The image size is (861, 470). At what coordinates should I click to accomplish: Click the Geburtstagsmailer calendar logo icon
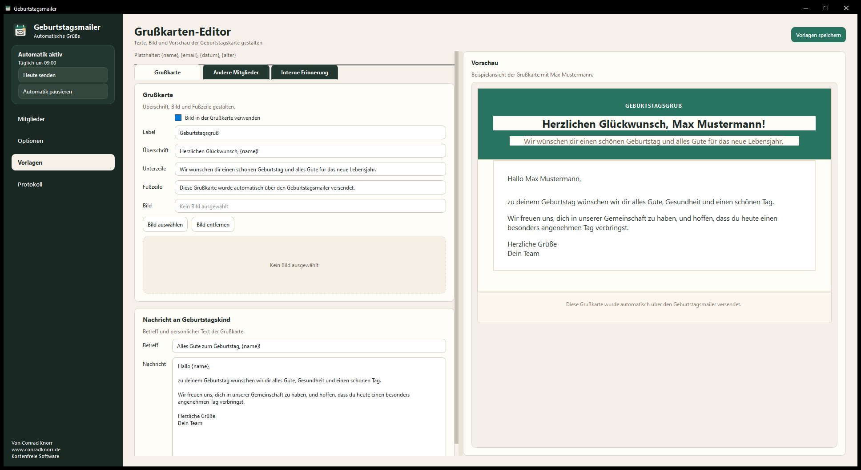pos(20,30)
